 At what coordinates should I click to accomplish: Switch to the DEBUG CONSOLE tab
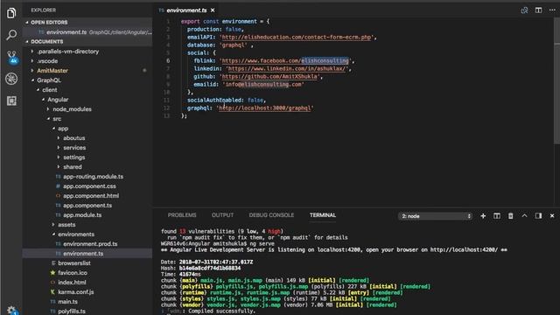click(x=271, y=215)
